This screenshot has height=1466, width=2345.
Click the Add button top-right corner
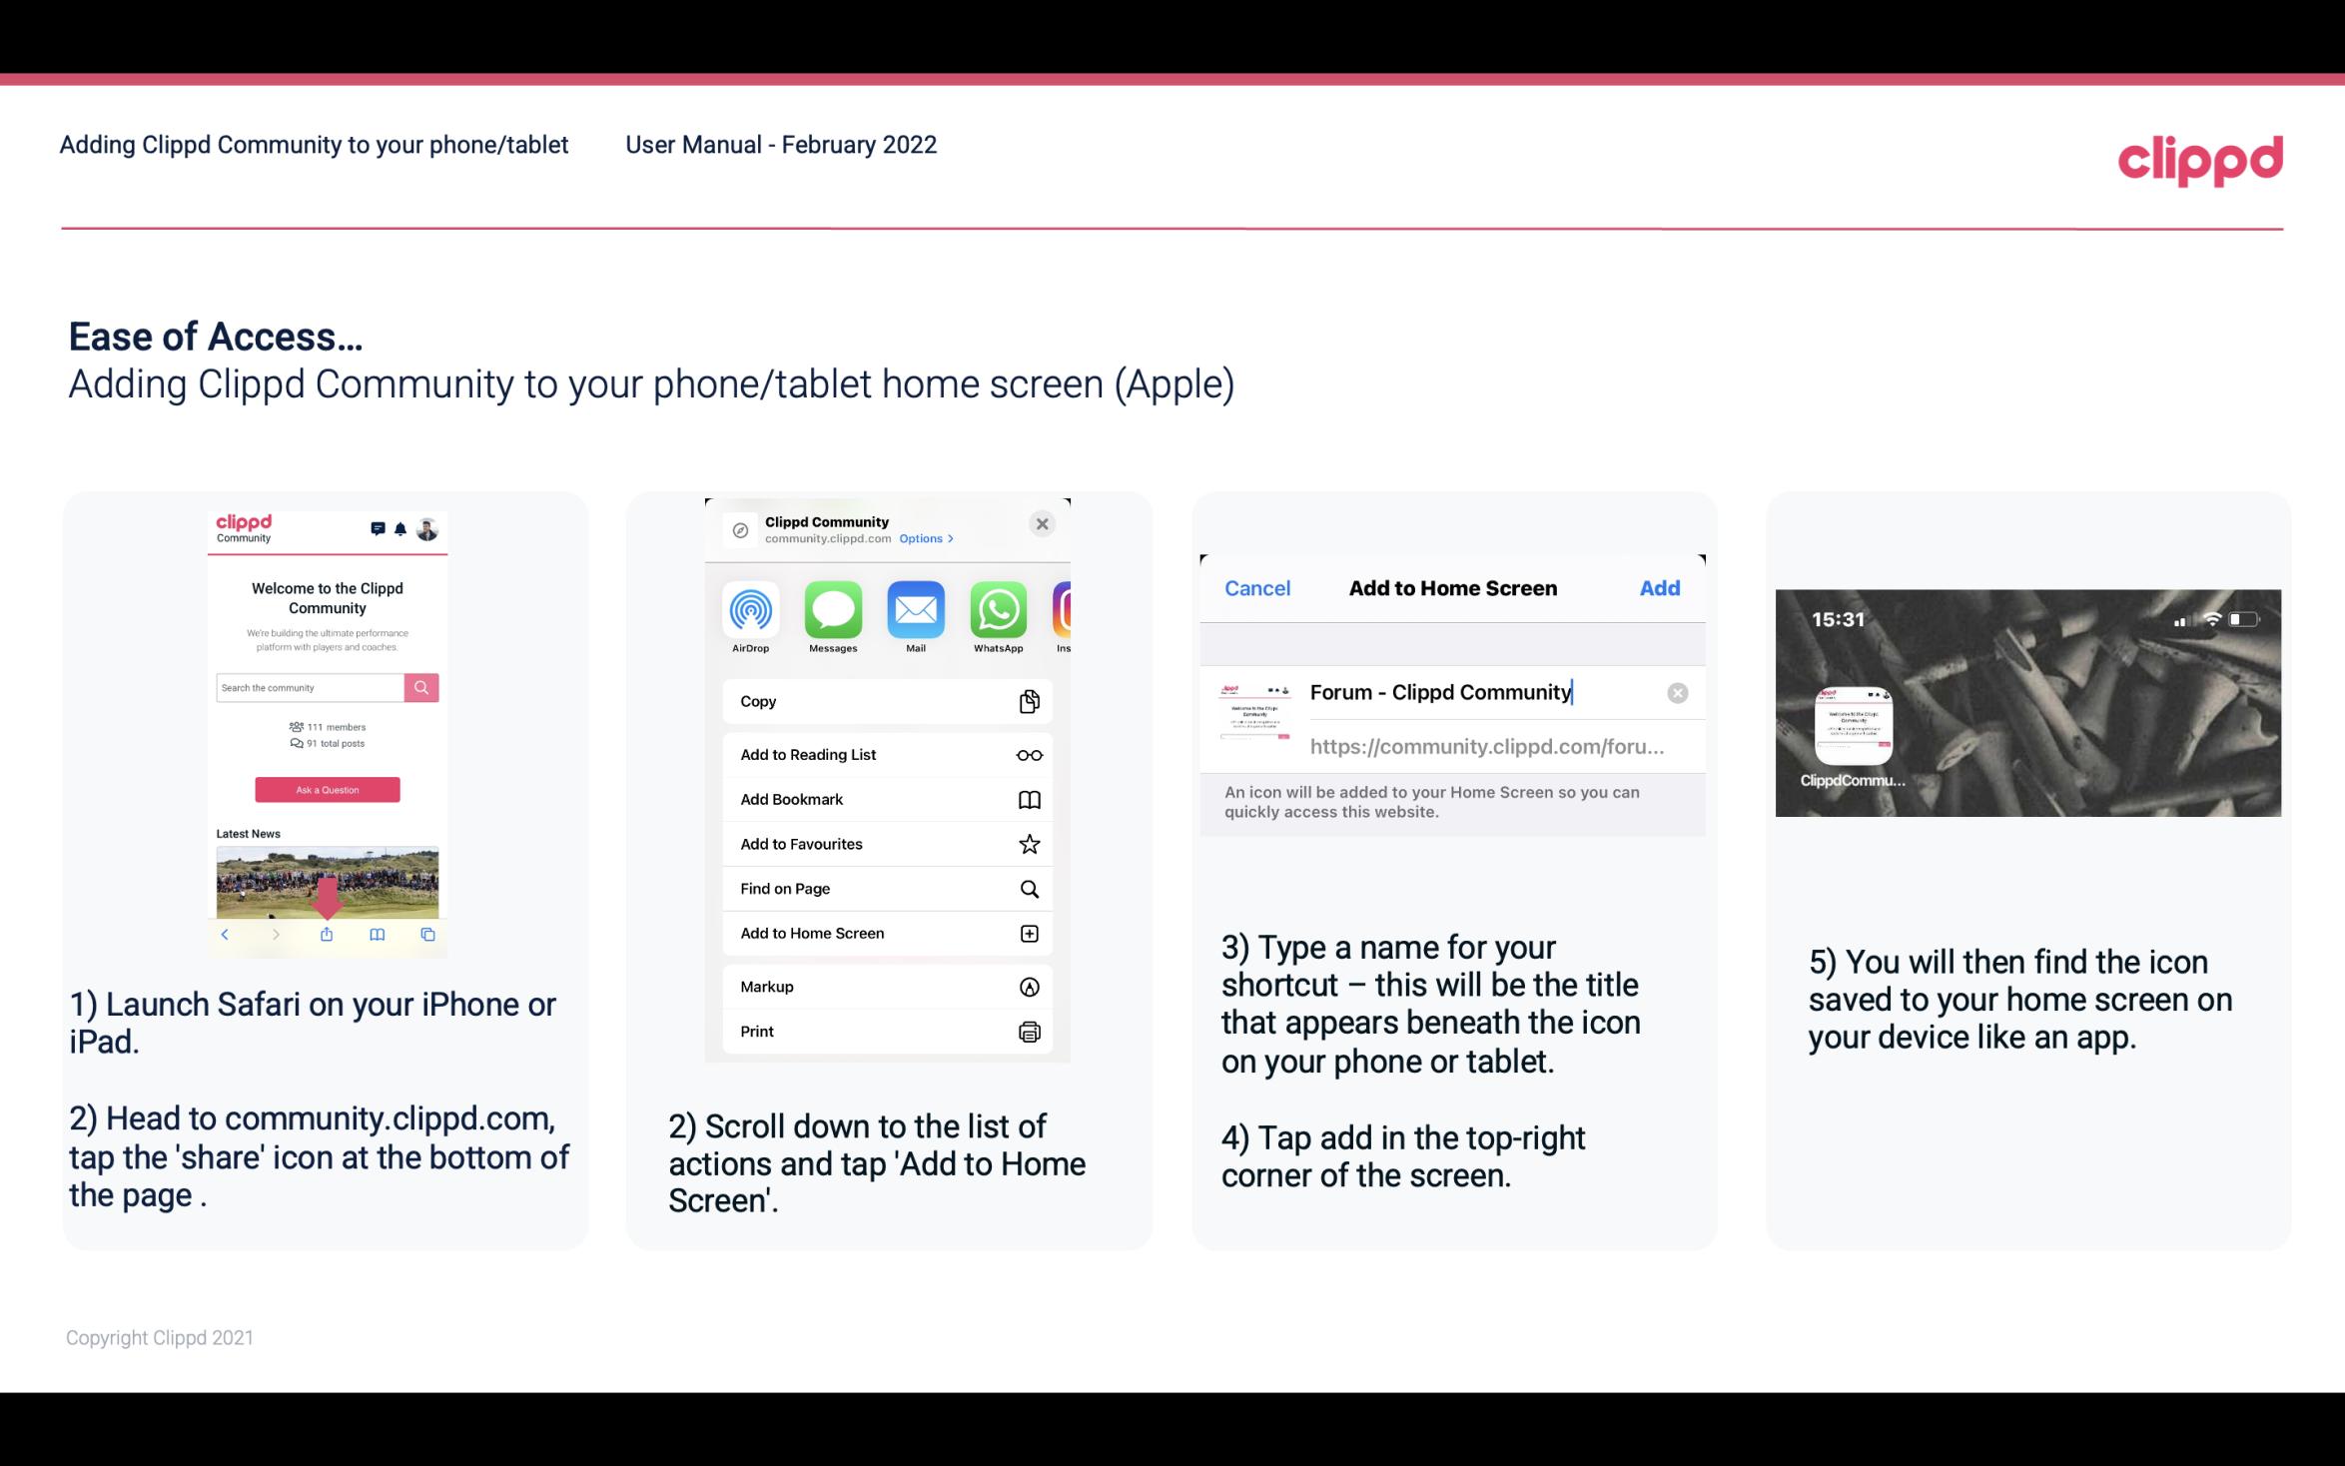point(1660,588)
